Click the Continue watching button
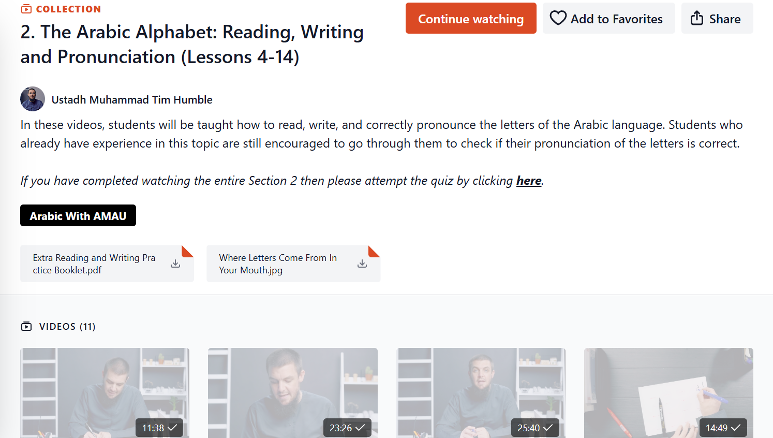Viewport: 773px width, 438px height. click(x=470, y=19)
